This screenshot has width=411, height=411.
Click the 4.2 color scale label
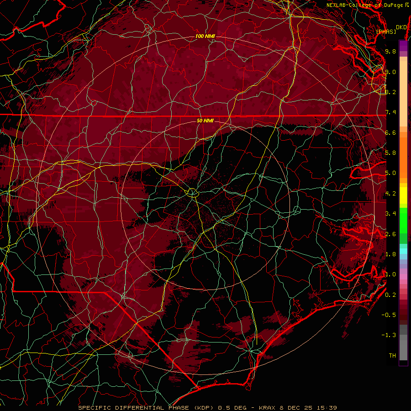click(x=390, y=194)
